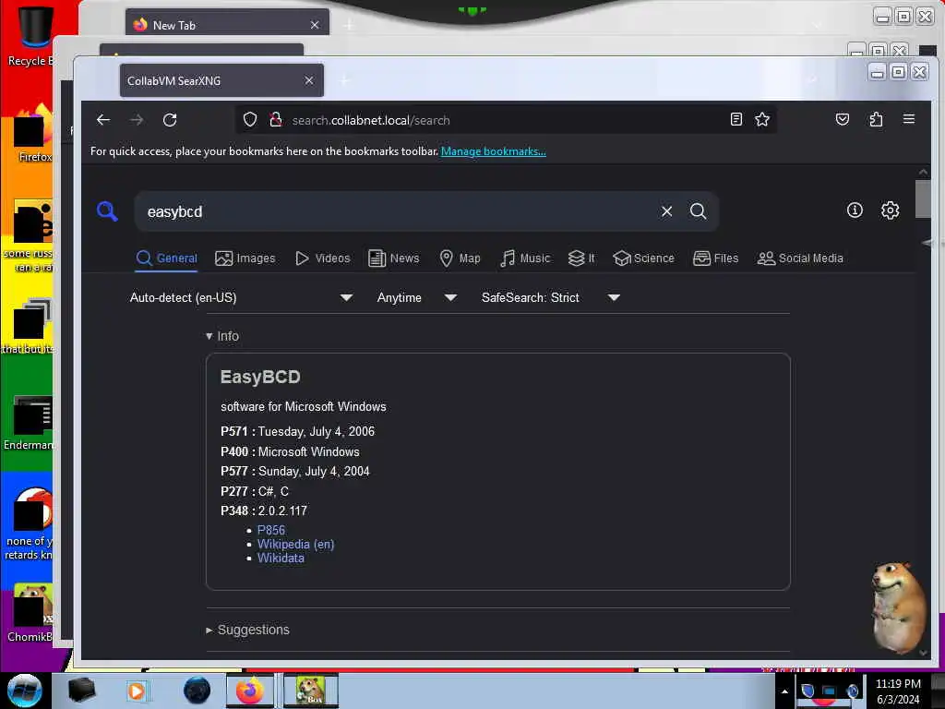Click the hamster mascot on the screen
The image size is (945, 709).
[898, 607]
